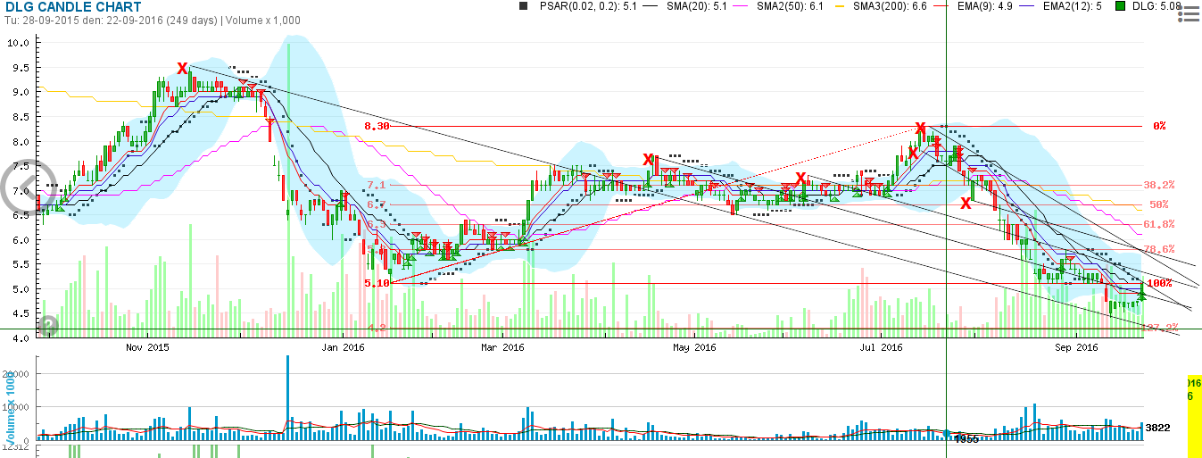Click the 78.6% Fibonacci level label

1159,249
